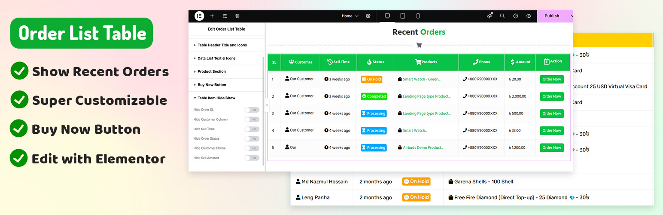Collapse the editor panel with arrow handle

click(x=266, y=105)
